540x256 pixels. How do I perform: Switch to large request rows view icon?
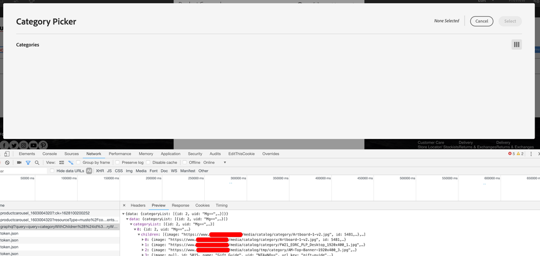(62, 162)
